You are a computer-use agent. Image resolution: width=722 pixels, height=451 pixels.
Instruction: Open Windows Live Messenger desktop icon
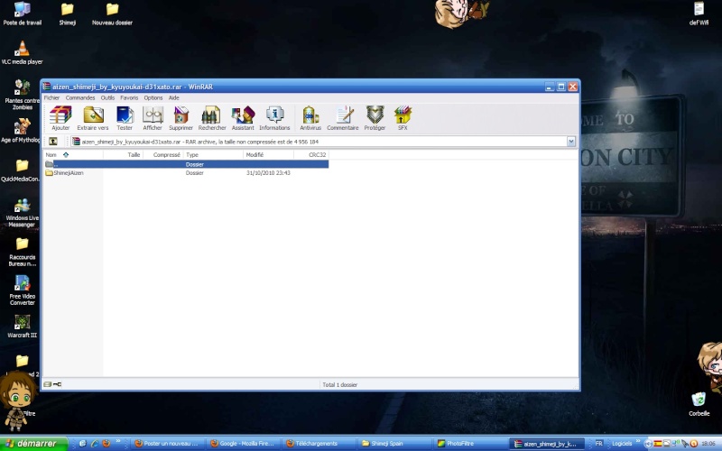(22, 213)
